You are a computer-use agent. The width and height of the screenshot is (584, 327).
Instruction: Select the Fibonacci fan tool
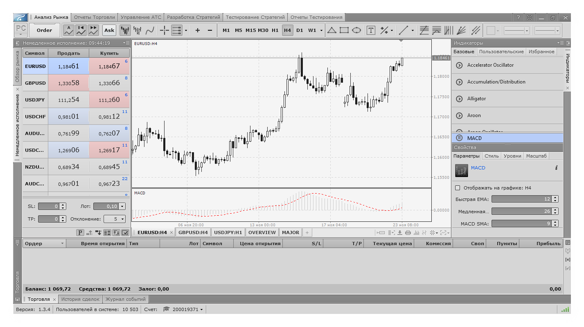[x=461, y=30]
